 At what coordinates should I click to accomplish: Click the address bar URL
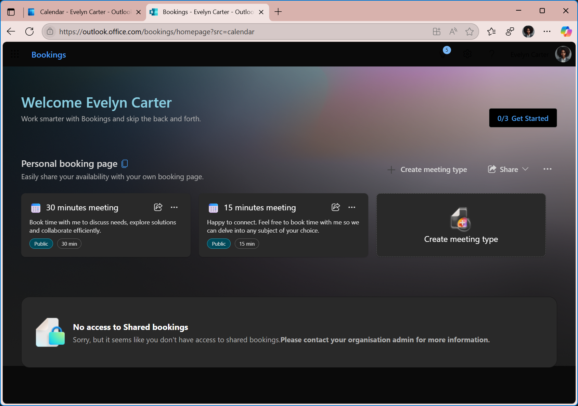[x=157, y=32]
